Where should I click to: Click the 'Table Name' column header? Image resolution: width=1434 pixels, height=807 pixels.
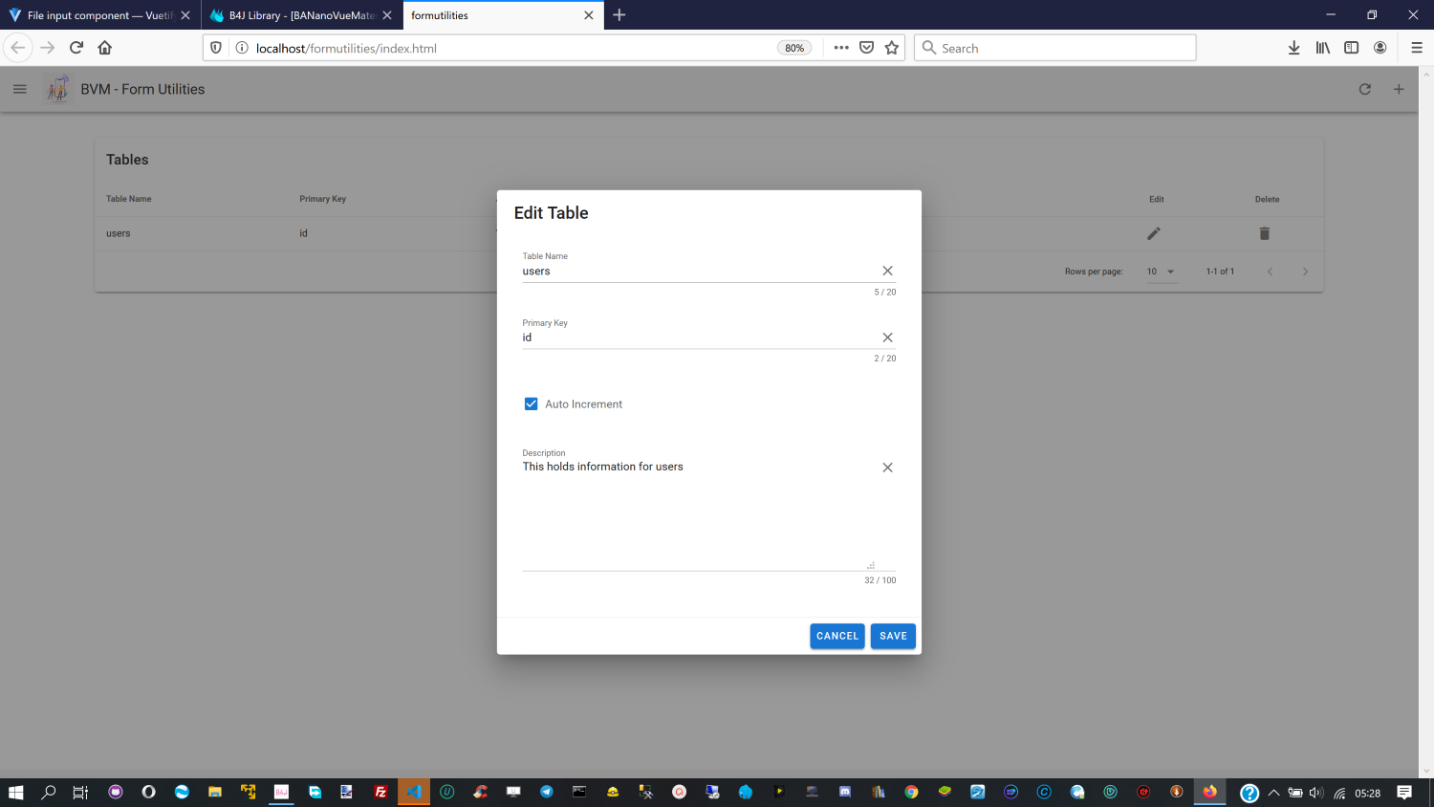[129, 199]
